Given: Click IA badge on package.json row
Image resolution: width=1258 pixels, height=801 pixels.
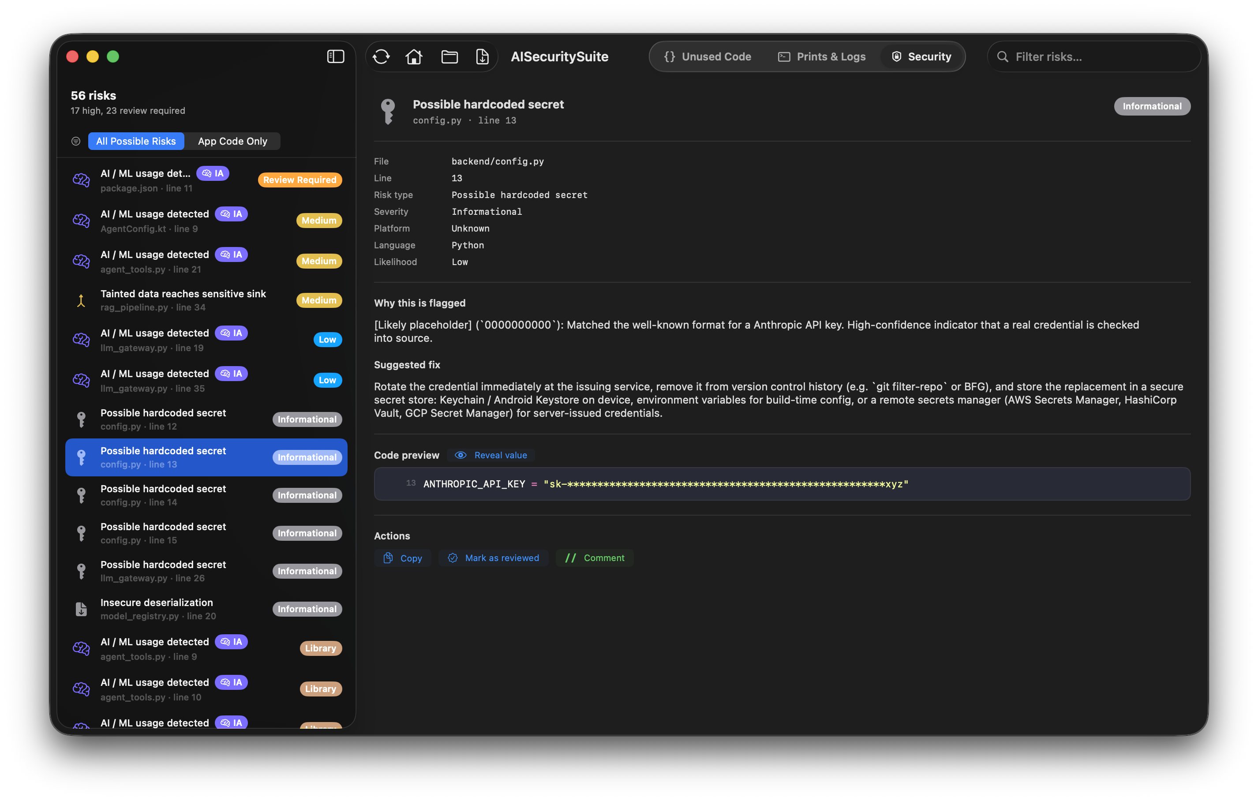Looking at the screenshot, I should 213,173.
